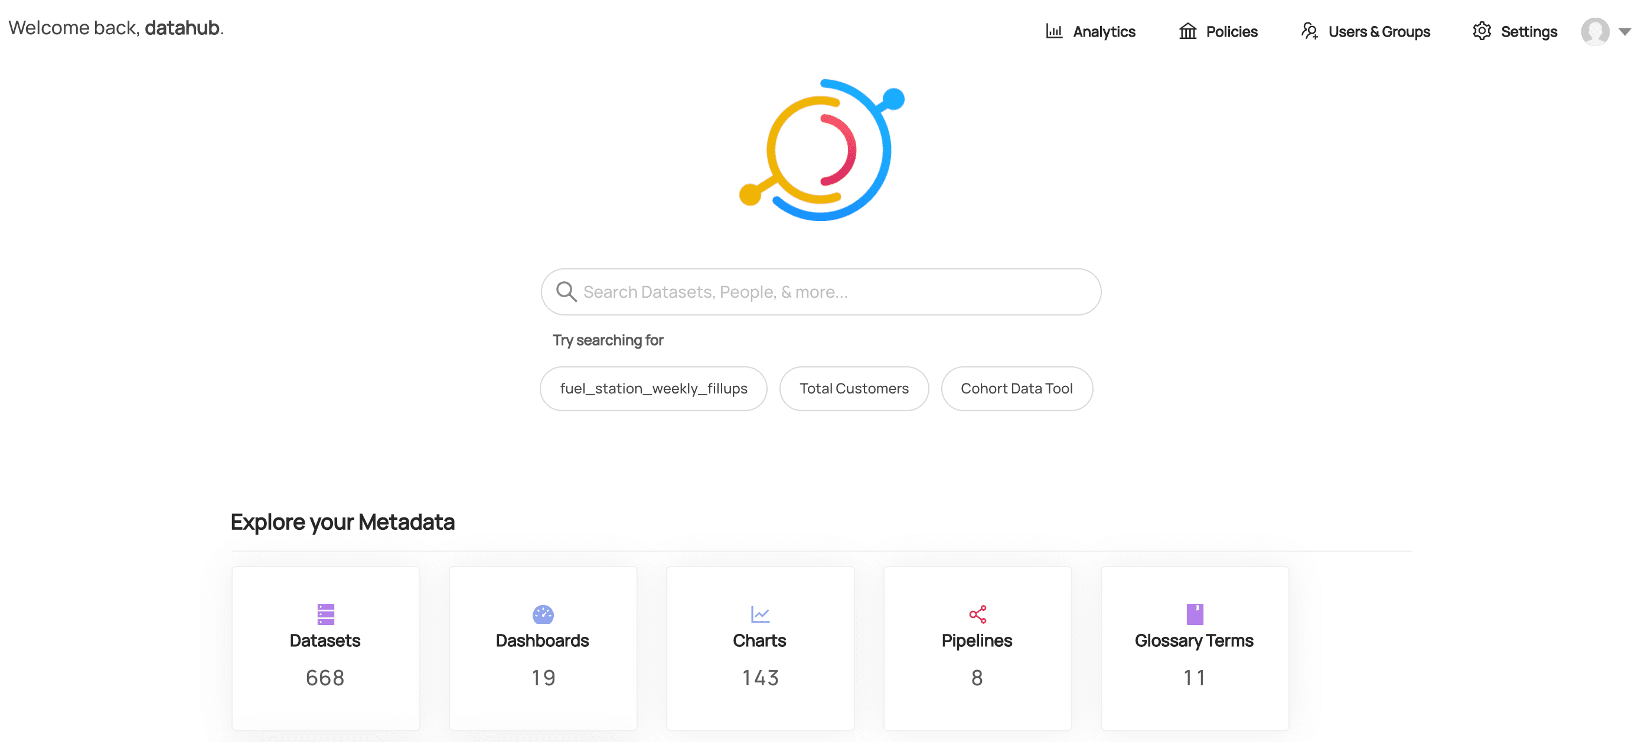Click the Pipelines share-node icon
Screen dimensions: 1651x742
click(977, 614)
